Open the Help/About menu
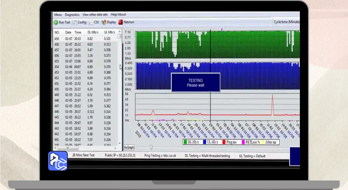 point(118,15)
